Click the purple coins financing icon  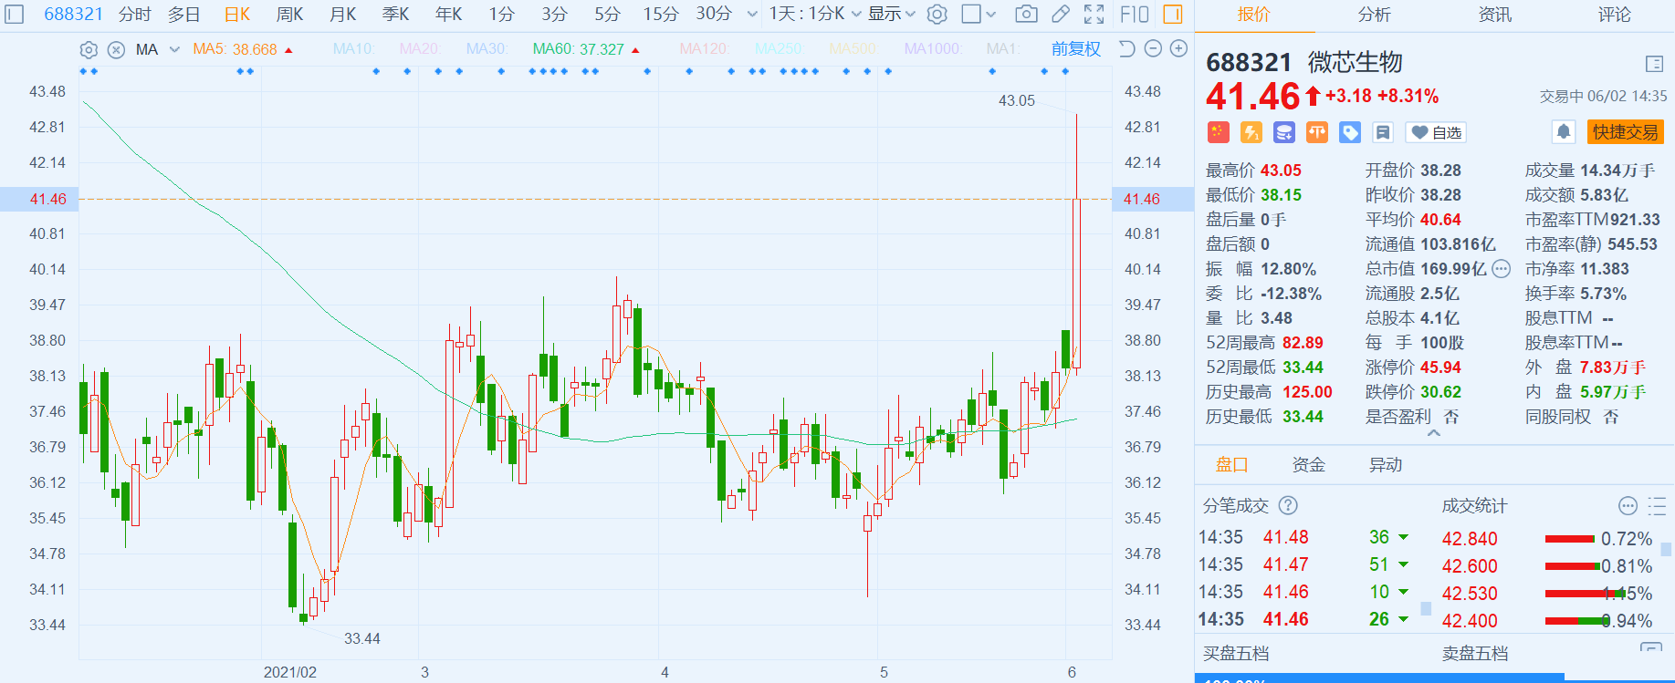click(1283, 132)
